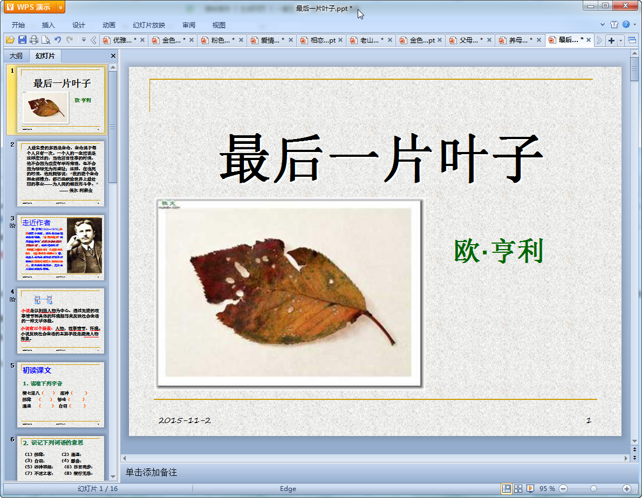Open the 视图 menu tab
This screenshot has height=498, width=642.
click(219, 25)
